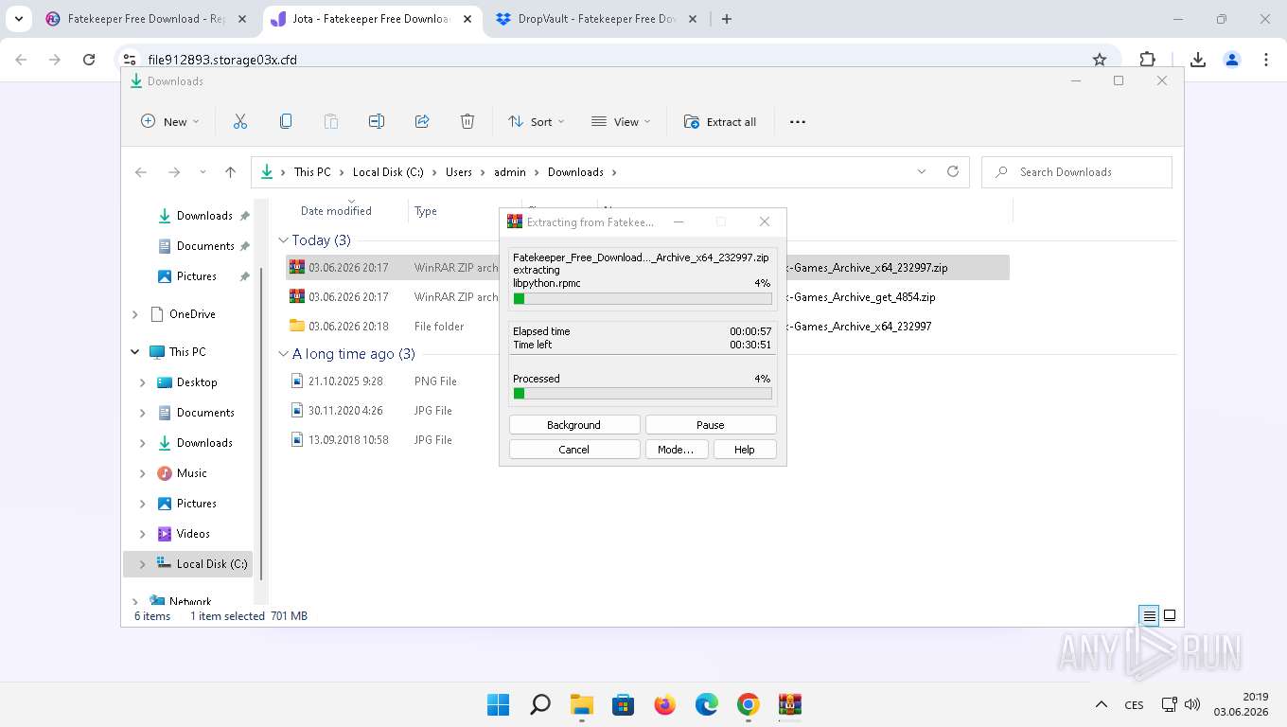1287x727 pixels.
Task: Reload the browser page
Action: coord(89,60)
